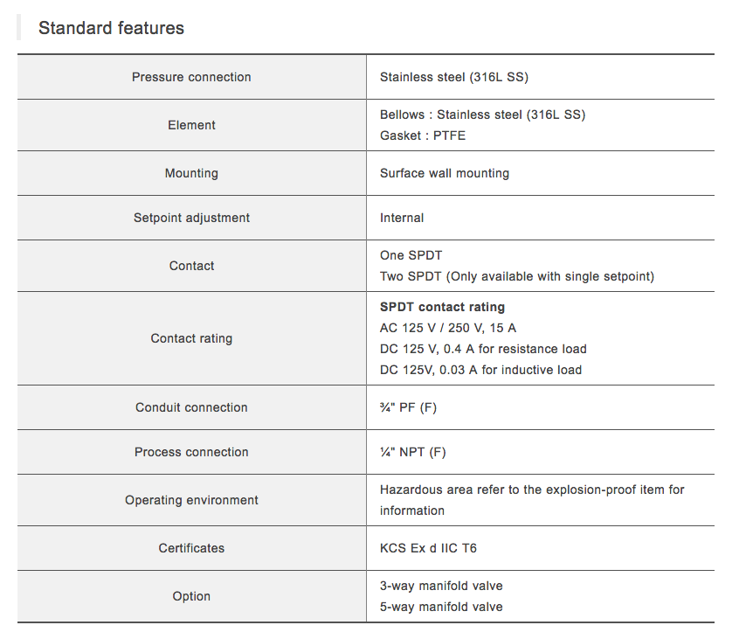This screenshot has width=746, height=639.
Task: Click the ¼" NPT (F) value
Action: [x=412, y=452]
